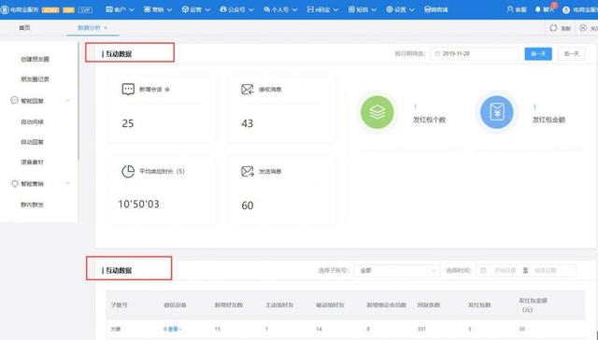Click the new conversations speech bubble icon

(128, 89)
